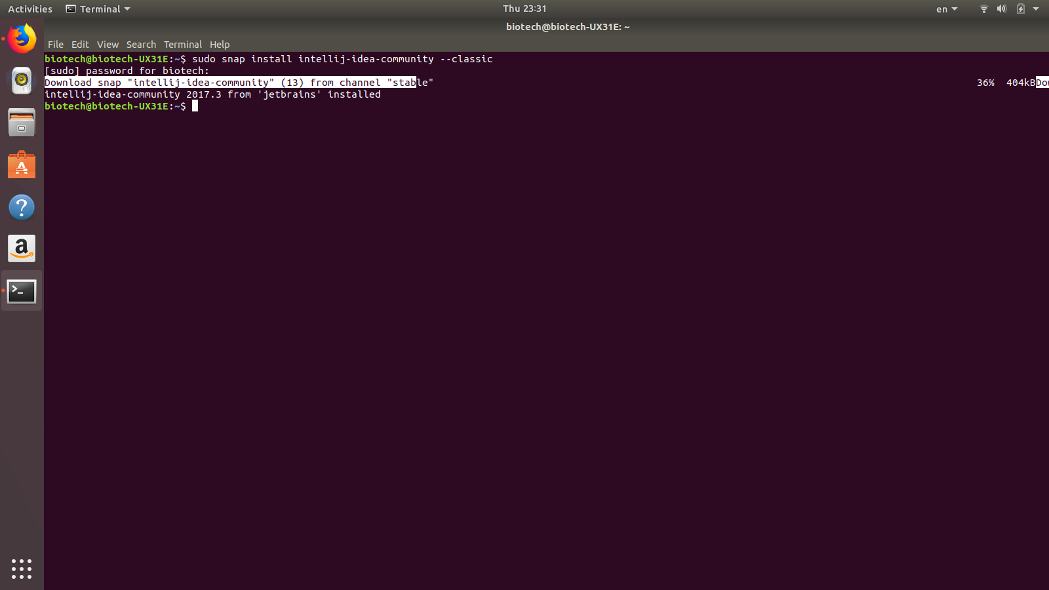1049x590 pixels.
Task: Click the 'sudo snap install intellij-idea-community --classic' command text
Action: point(342,59)
